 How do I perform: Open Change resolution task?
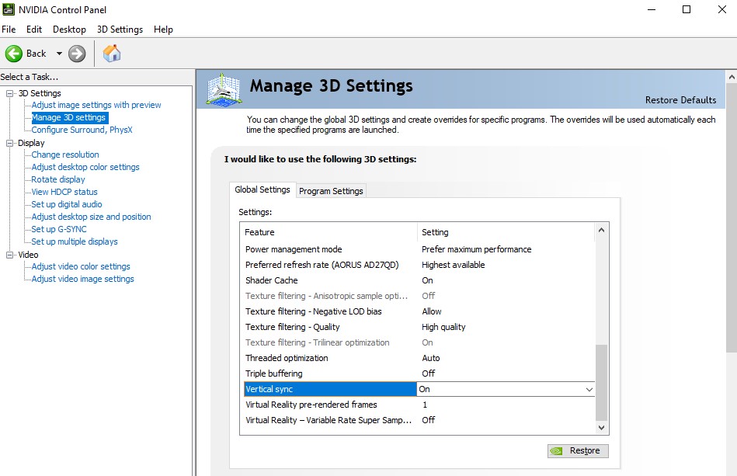pos(65,155)
